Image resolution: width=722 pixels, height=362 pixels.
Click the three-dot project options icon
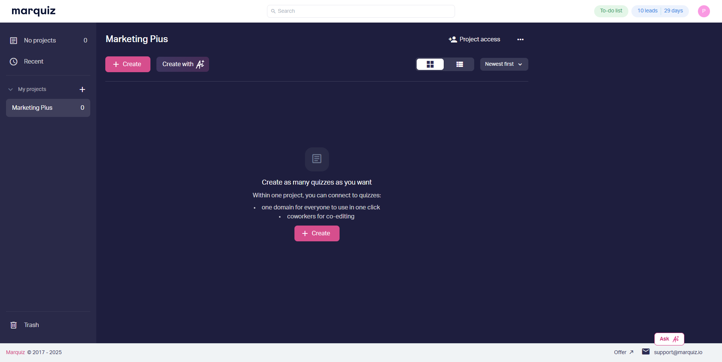[520, 39]
